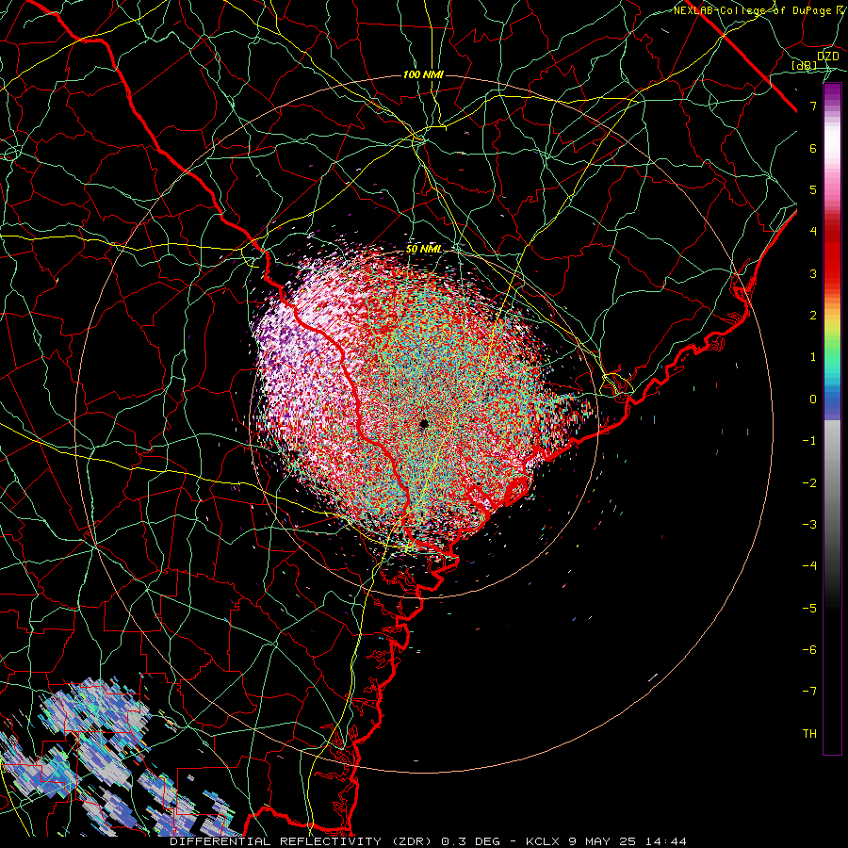Click the -6 label on color scale
848x848 pixels.
coord(809,650)
